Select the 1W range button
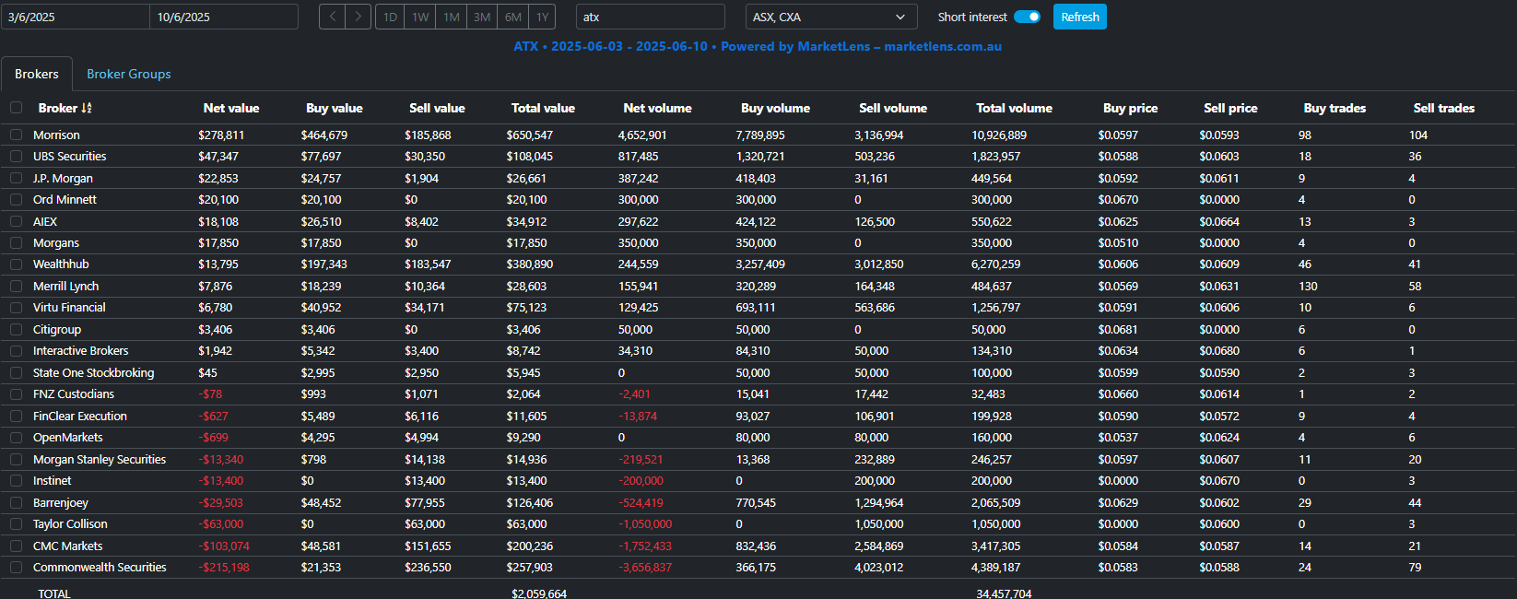 [x=420, y=17]
